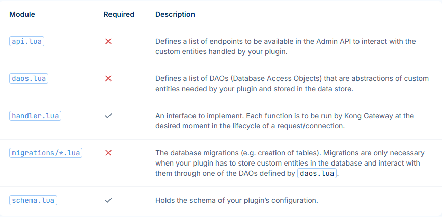Click the api.lua description text
The width and height of the screenshot is (442, 217).
click(285, 46)
